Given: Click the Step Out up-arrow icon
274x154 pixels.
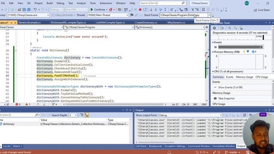Looking at the screenshot, I should [165, 9].
